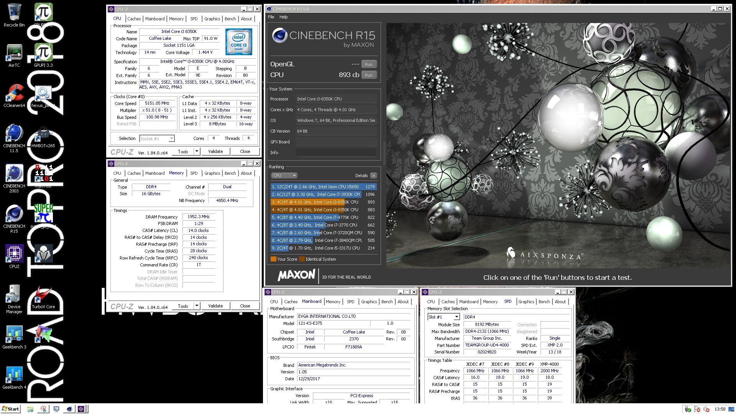The width and height of the screenshot is (736, 414).
Task: Open the Geekbench 3 desktop shortcut
Action: [x=14, y=337]
